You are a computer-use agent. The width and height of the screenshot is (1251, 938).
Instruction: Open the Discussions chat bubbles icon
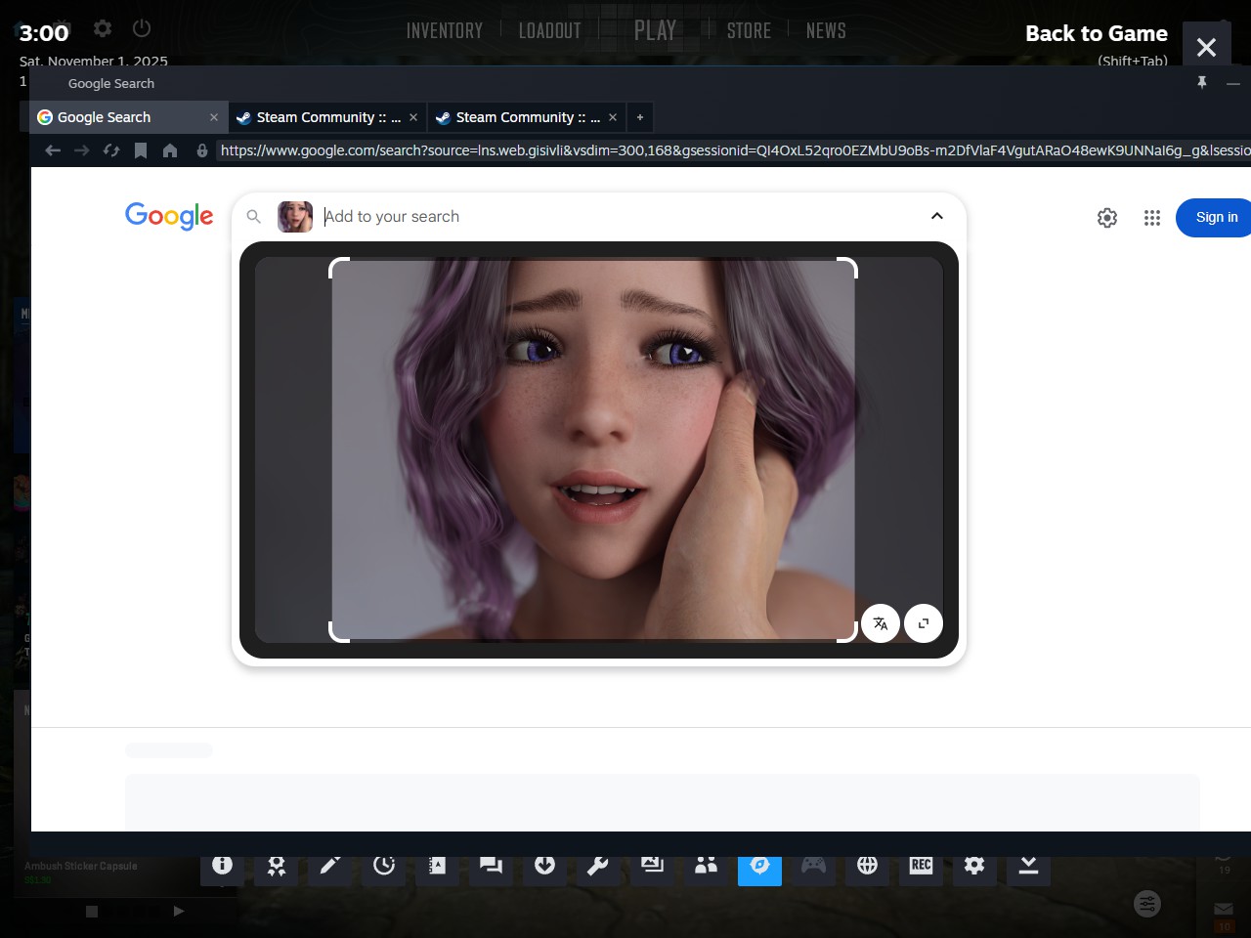(x=491, y=865)
